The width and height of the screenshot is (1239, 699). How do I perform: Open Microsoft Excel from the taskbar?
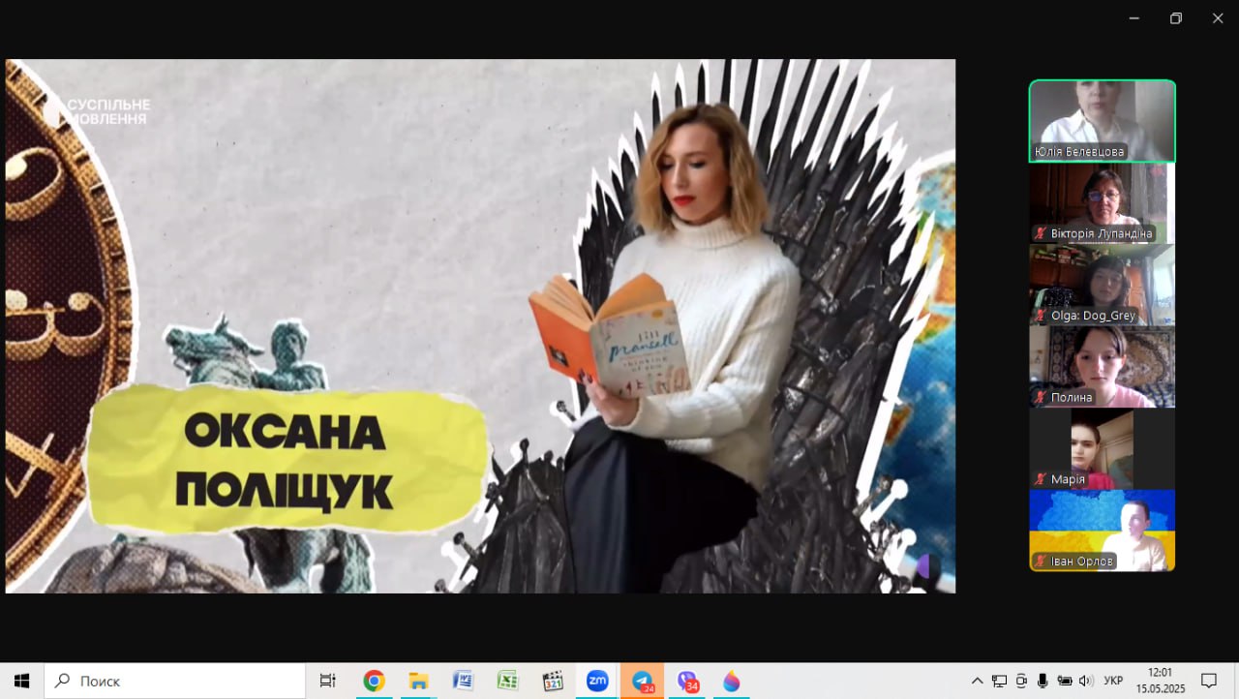[507, 681]
